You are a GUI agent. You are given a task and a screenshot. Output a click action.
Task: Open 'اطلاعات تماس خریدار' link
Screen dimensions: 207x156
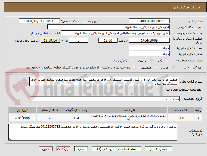45,33
